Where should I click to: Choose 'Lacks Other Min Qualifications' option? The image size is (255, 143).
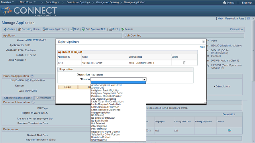(x=107, y=102)
